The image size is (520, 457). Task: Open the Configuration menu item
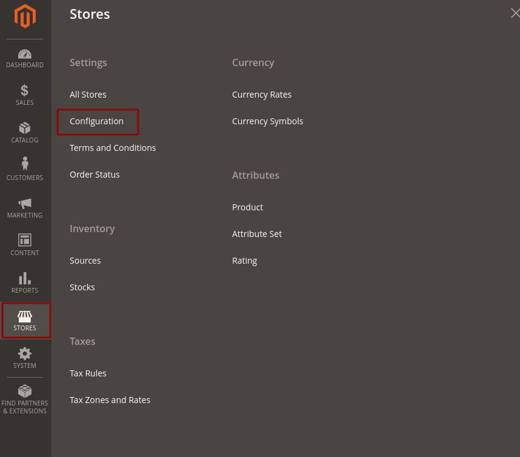pos(96,121)
